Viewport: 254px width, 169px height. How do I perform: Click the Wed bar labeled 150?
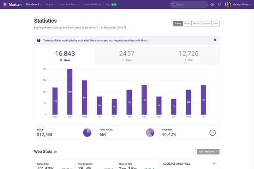[85, 97]
